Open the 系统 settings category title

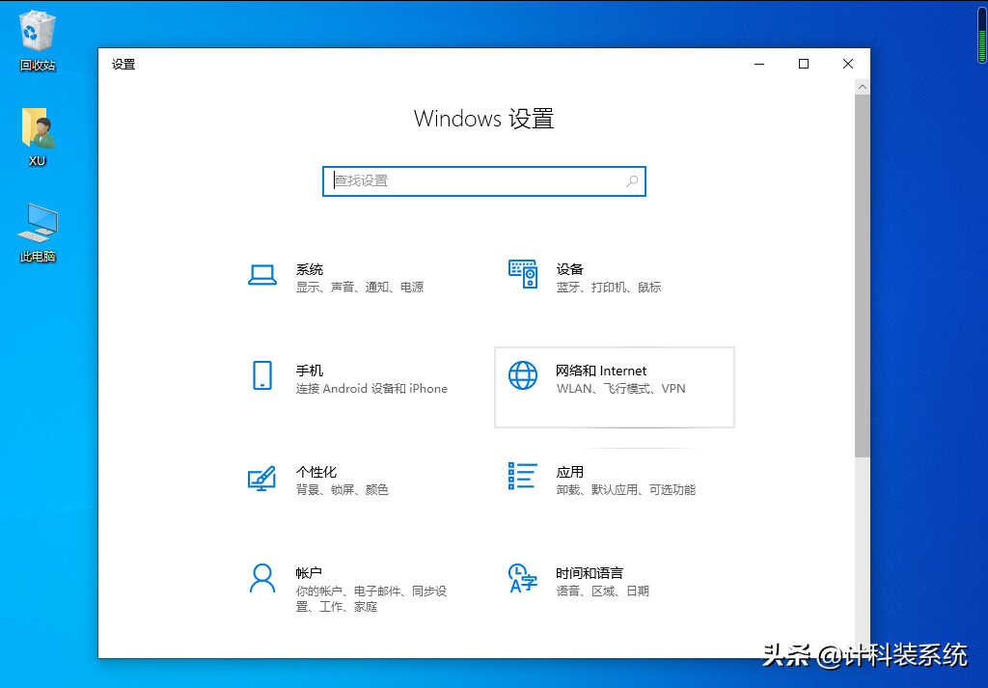[x=310, y=269]
